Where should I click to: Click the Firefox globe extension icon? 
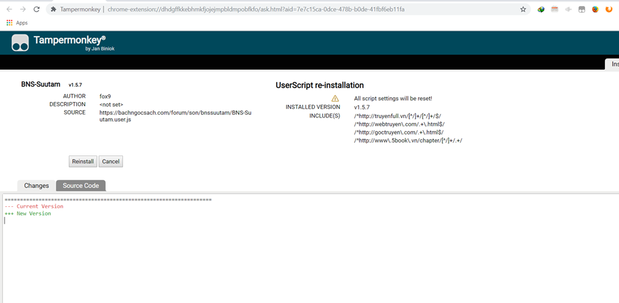click(595, 9)
